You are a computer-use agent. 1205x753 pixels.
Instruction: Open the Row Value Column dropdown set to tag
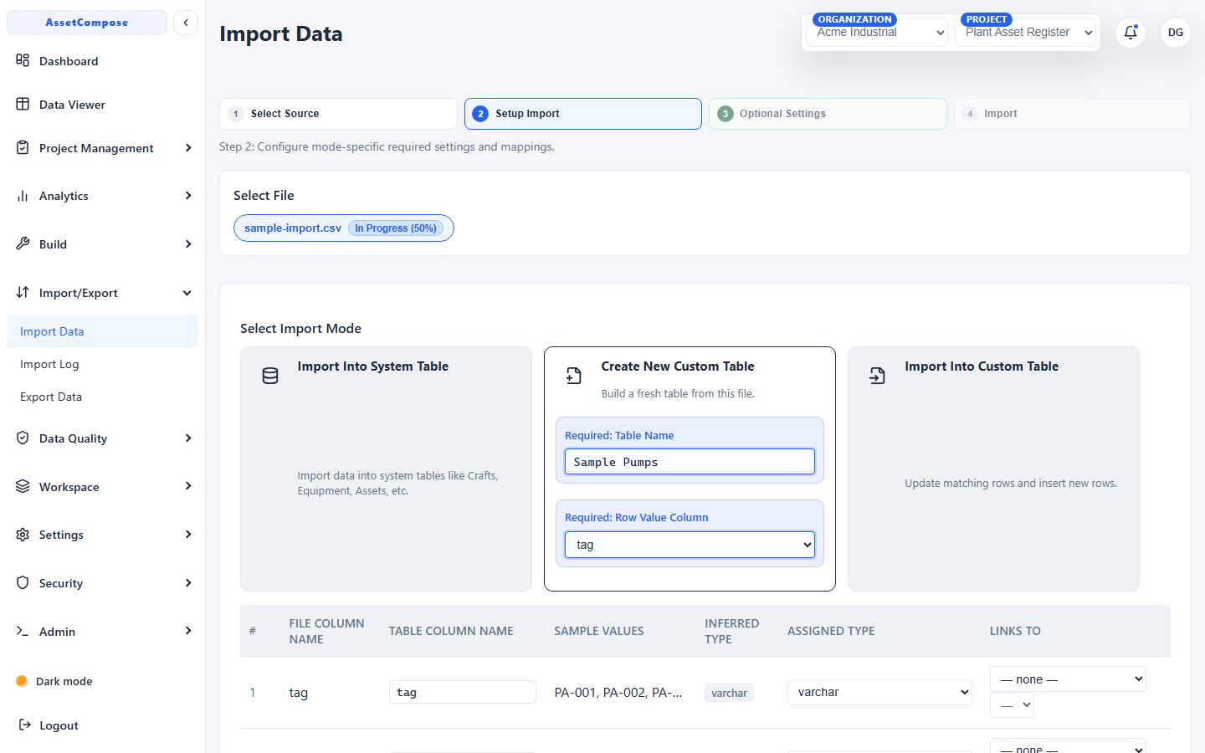(x=690, y=545)
